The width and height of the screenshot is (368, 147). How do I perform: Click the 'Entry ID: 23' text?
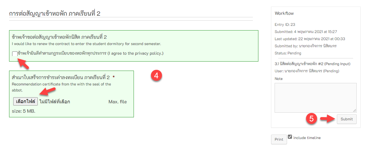pos(285,24)
